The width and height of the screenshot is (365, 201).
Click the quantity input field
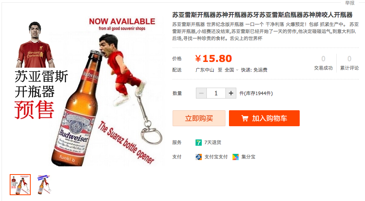click(x=216, y=93)
